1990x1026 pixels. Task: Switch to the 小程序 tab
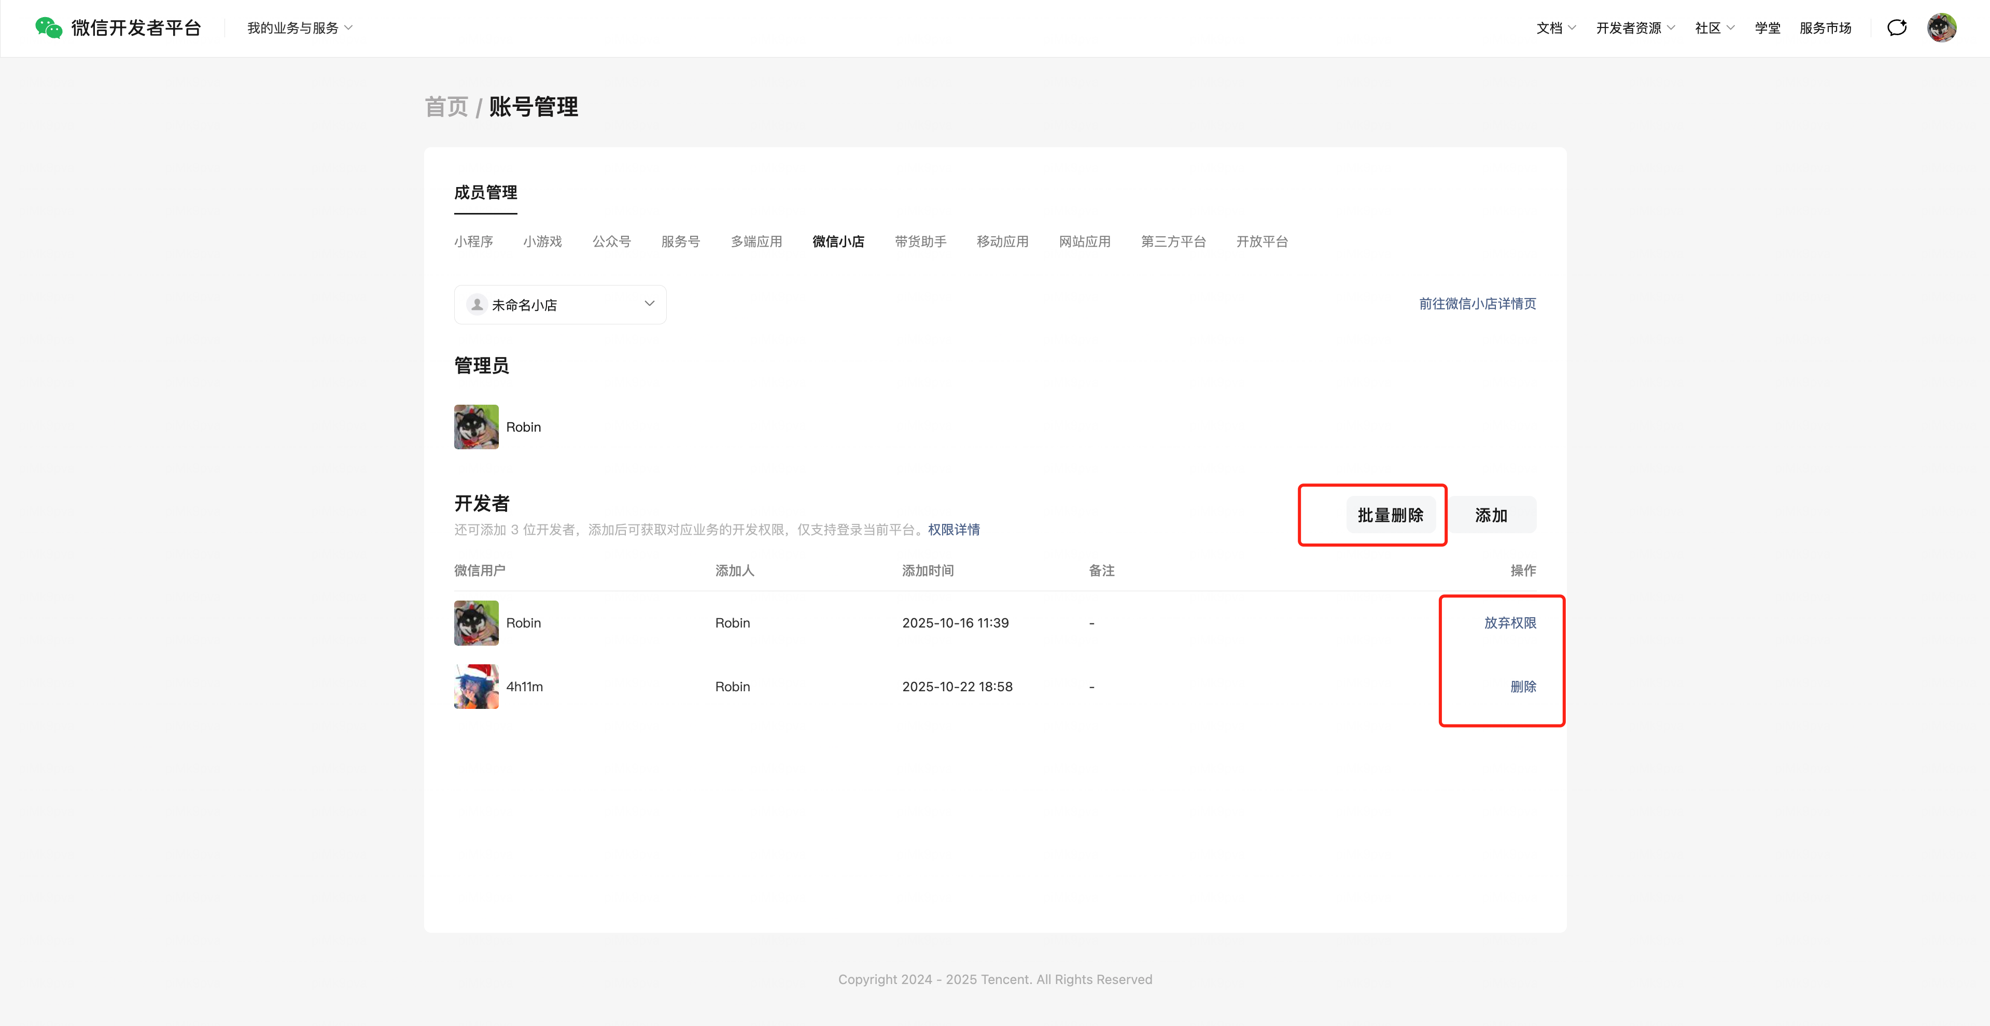473,241
